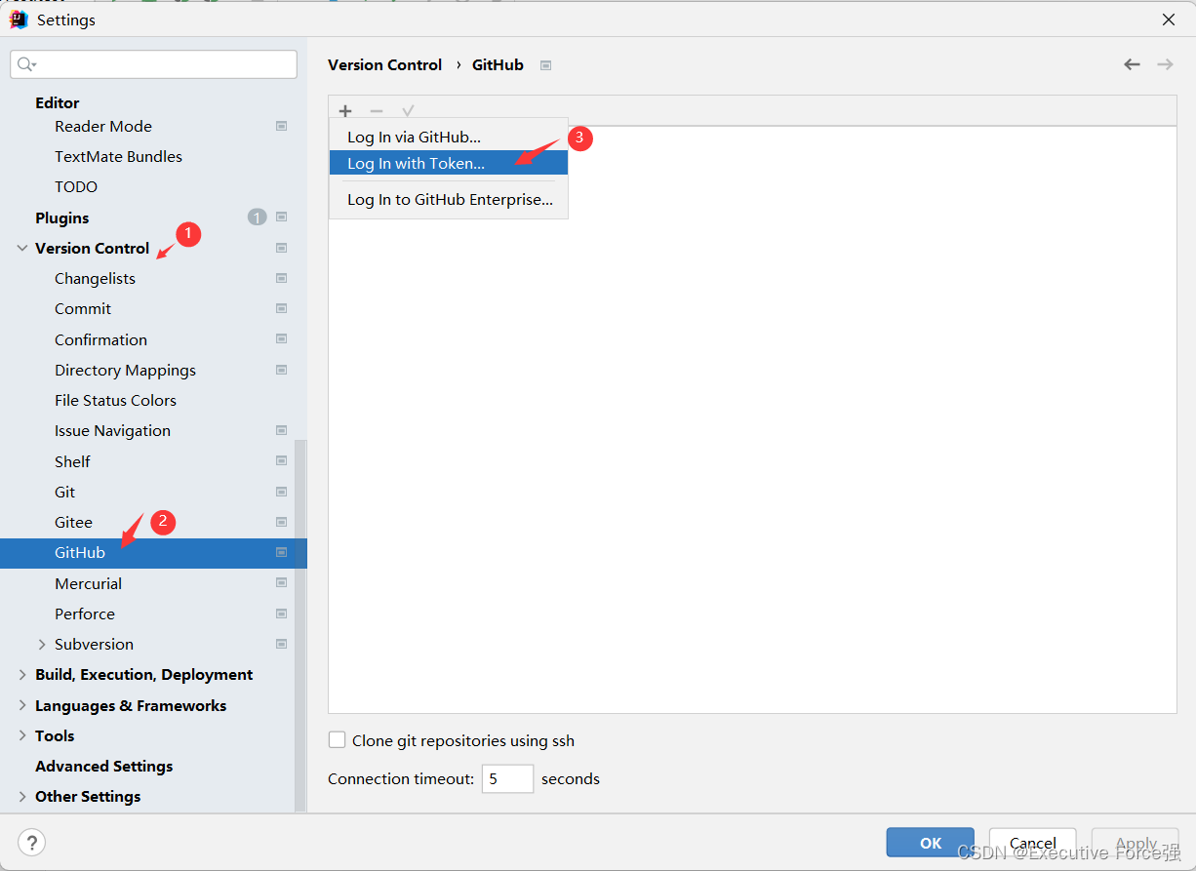Viewport: 1196px width, 871px height.
Task: Click project icon on Mercurial row
Action: (281, 582)
